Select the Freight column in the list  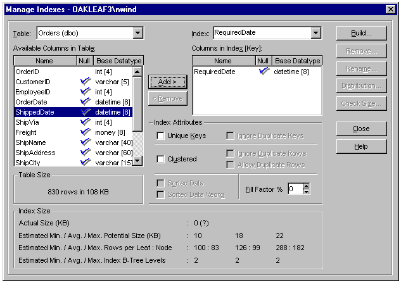click(44, 132)
